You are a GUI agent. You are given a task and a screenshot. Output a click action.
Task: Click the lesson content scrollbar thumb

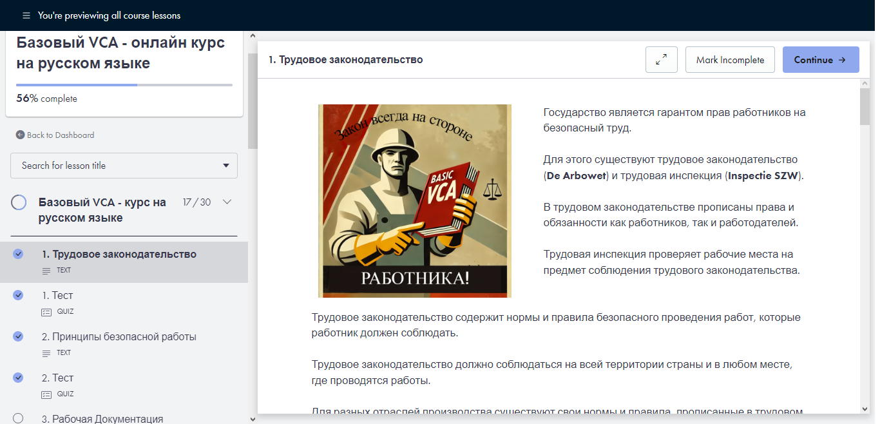click(864, 106)
